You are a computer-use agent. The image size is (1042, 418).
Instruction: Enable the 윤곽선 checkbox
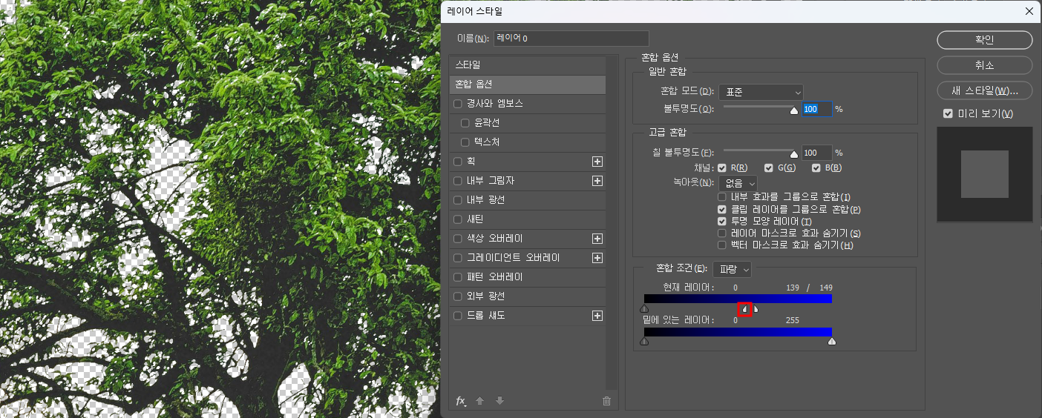(465, 123)
